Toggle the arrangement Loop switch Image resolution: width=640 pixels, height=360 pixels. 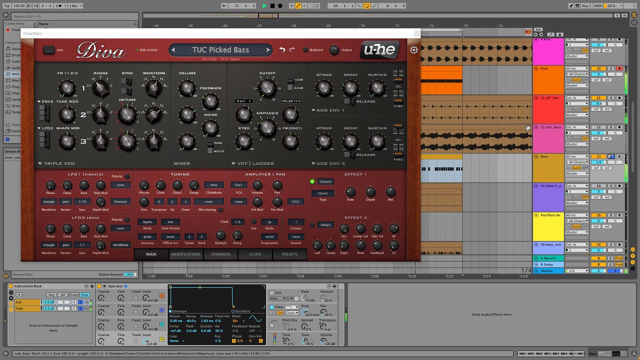tap(366, 6)
